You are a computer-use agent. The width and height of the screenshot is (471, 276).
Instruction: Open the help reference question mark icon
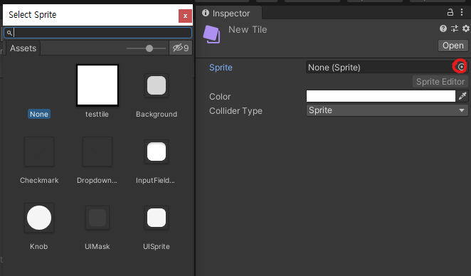(443, 28)
